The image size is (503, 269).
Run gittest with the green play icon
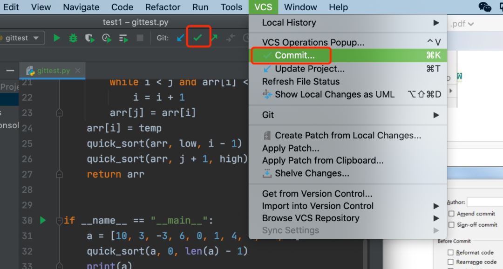tap(56, 38)
